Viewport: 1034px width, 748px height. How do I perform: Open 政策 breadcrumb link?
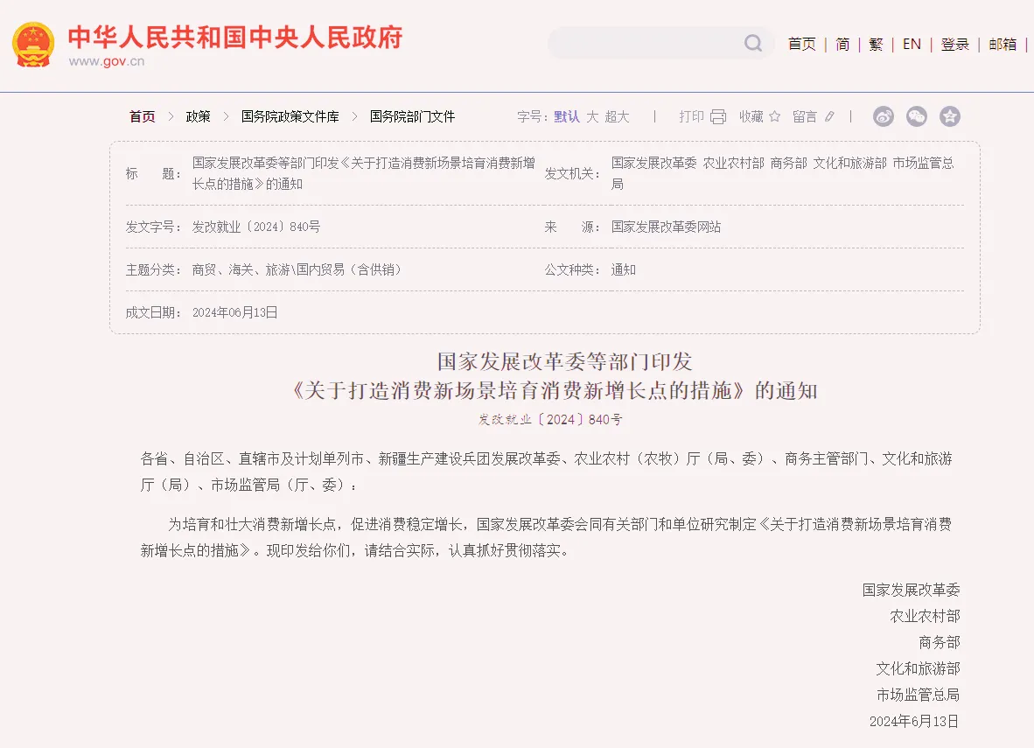pyautogui.click(x=198, y=116)
